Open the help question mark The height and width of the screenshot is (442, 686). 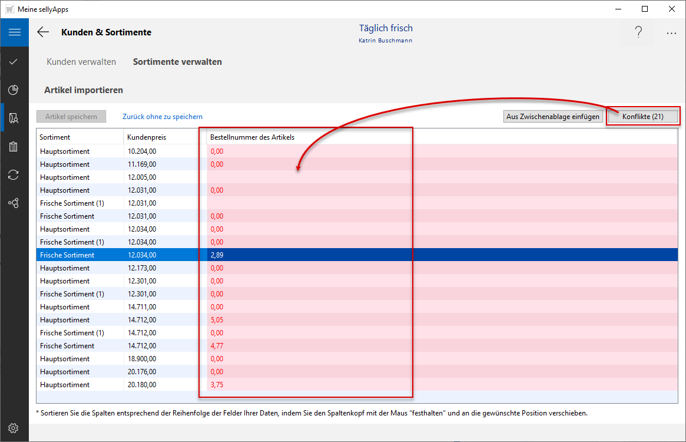tap(638, 33)
